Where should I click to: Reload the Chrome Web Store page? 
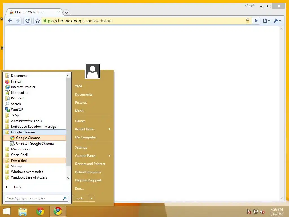pos(27,21)
